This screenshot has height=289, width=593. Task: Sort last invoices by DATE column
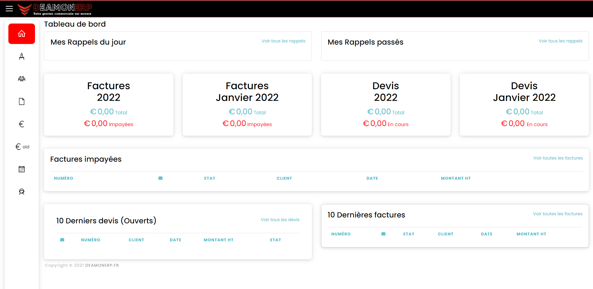pyautogui.click(x=487, y=234)
